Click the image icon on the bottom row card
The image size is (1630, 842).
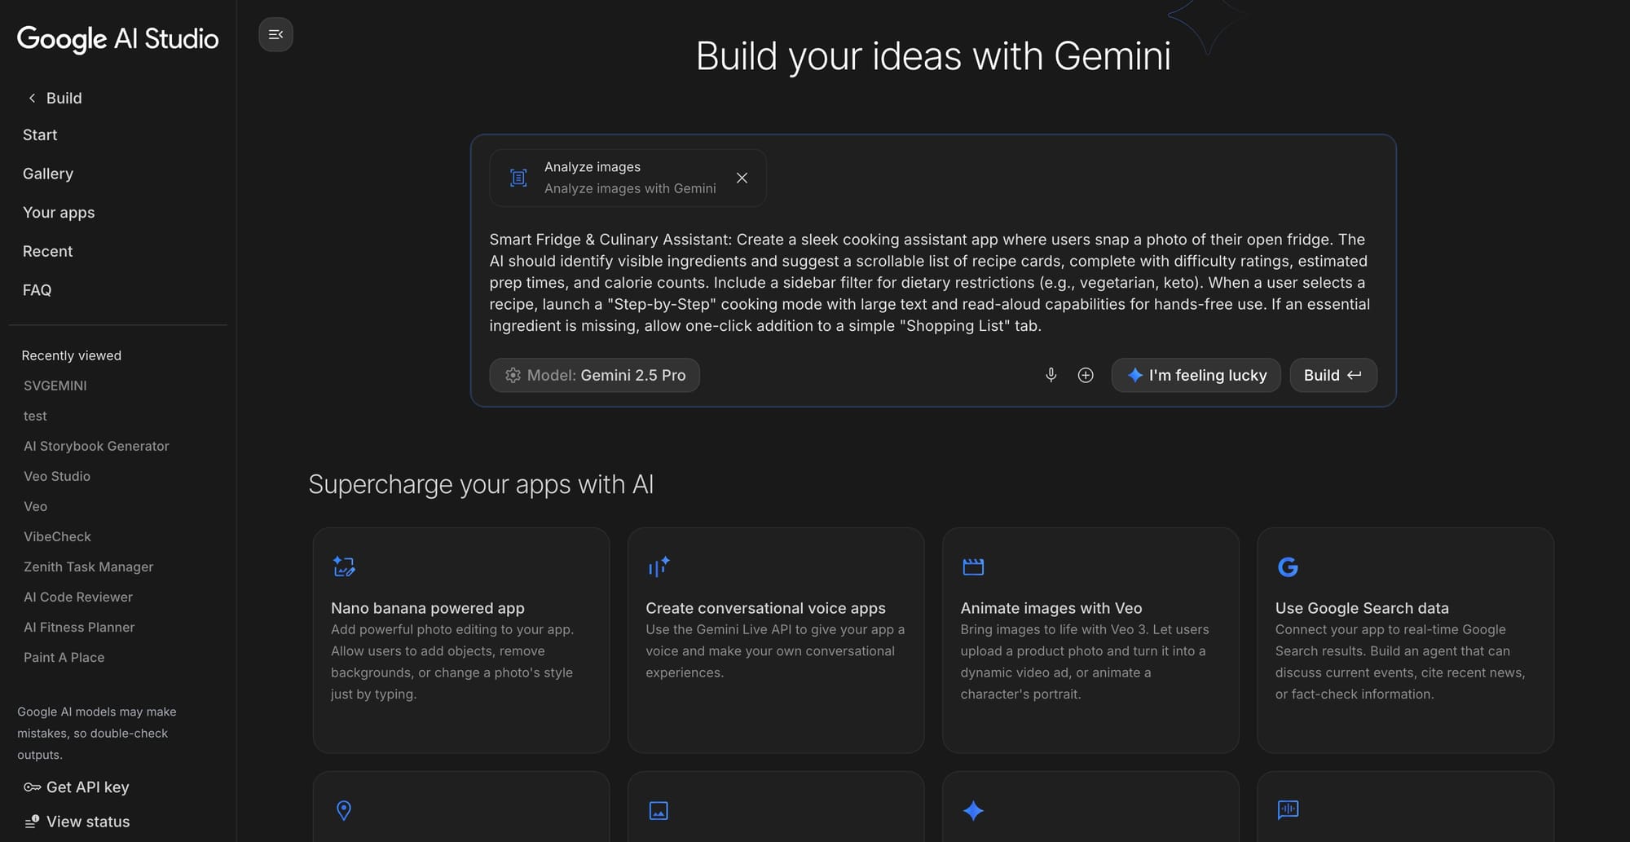click(658, 810)
